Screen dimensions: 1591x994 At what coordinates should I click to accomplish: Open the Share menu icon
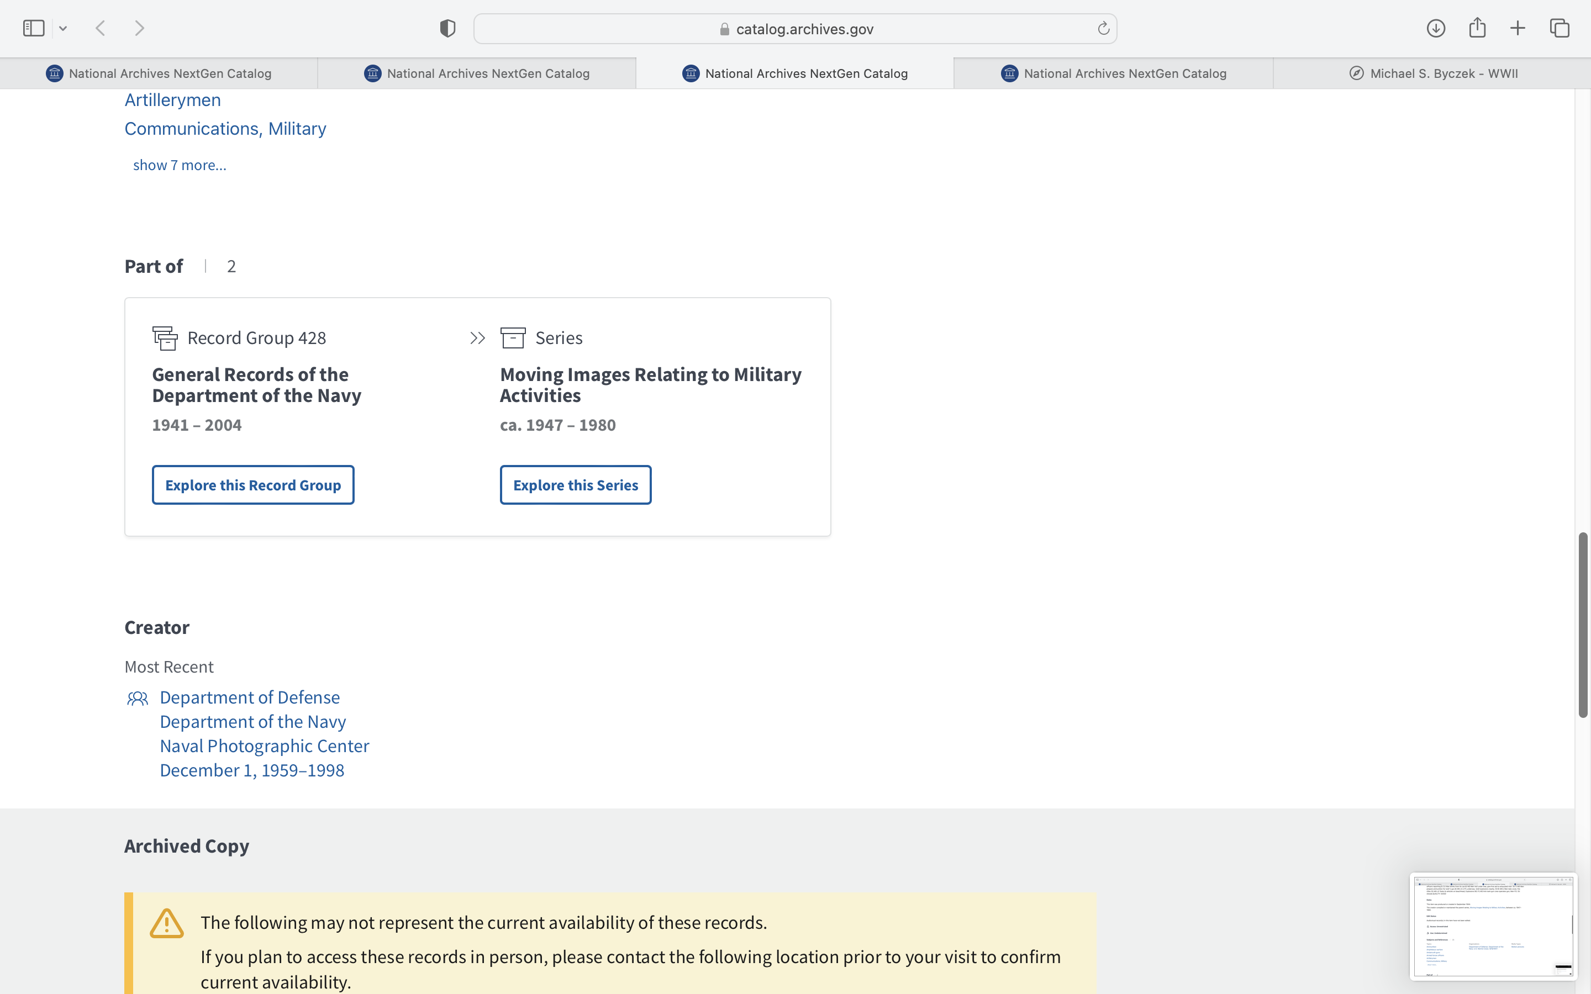coord(1477,28)
